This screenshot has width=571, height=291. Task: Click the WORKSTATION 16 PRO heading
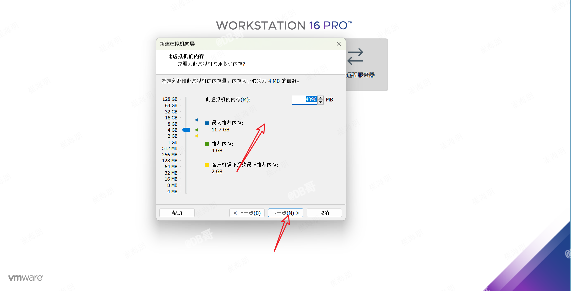pos(284,26)
